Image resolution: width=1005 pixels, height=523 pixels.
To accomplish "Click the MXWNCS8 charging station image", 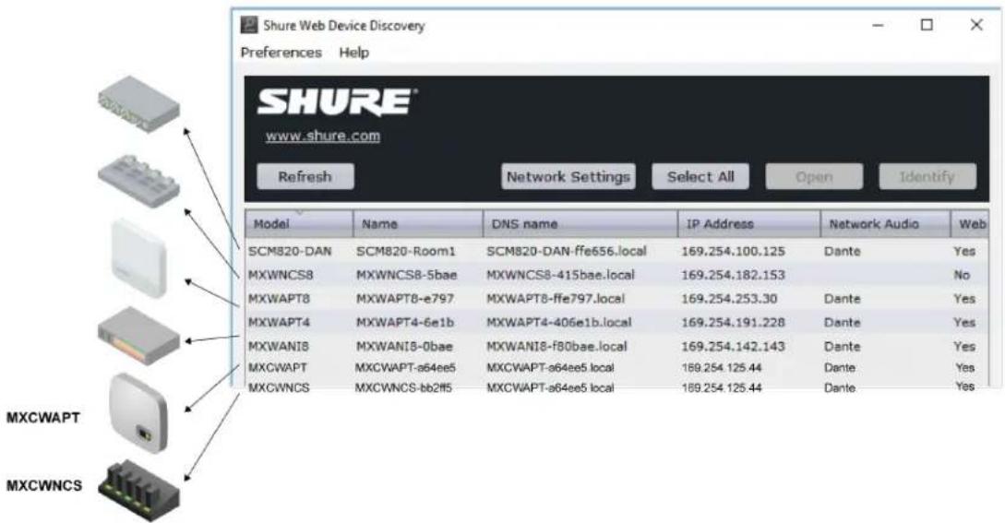I will point(138,181).
